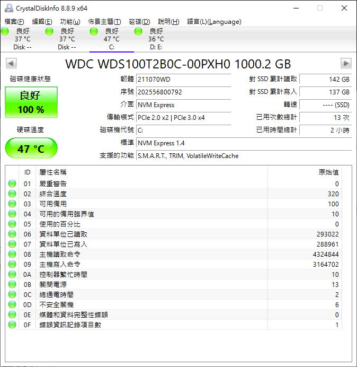Click the ID column header
Viewport: 357px width, 367px height.
coord(28,172)
